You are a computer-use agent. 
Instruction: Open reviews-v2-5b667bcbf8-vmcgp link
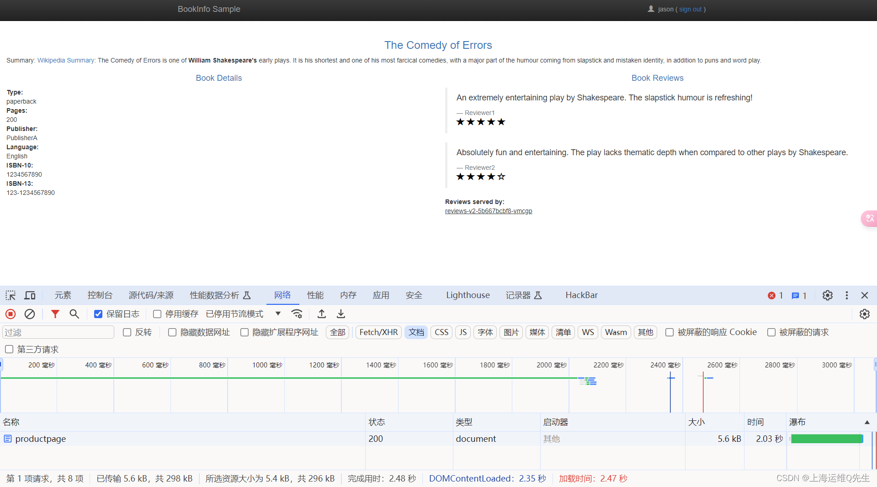[489, 211]
